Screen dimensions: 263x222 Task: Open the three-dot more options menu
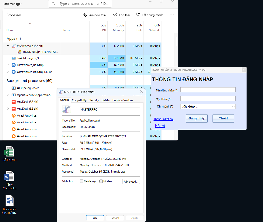[x=172, y=15]
